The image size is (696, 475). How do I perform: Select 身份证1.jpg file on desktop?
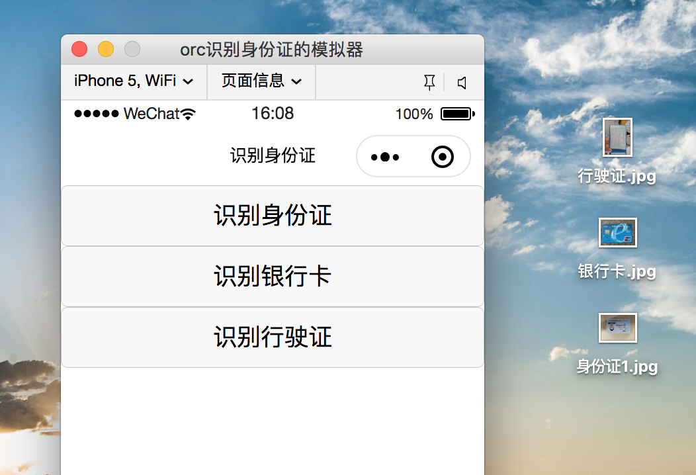[x=617, y=344]
